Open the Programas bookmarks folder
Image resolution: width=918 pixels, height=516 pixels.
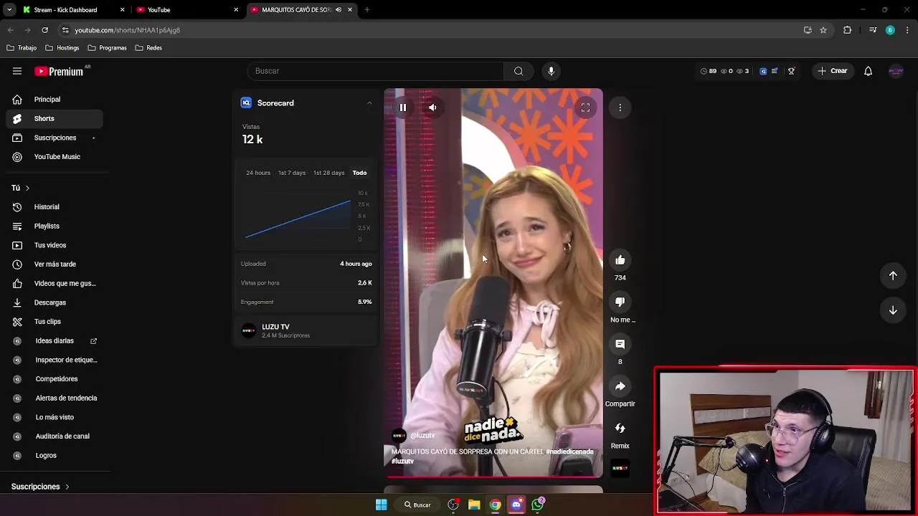click(x=108, y=48)
